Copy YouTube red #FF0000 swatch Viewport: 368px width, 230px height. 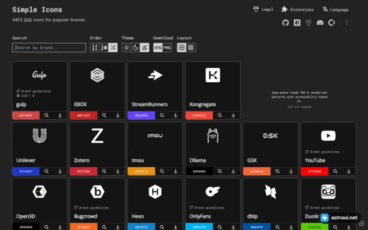click(315, 171)
